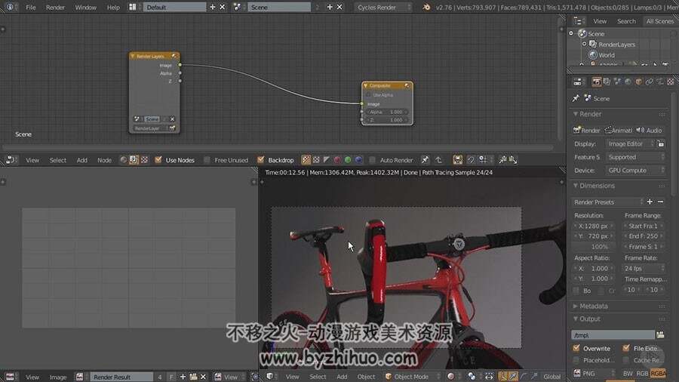The height and width of the screenshot is (382, 679).
Task: Open the All Scenes display dropdown
Action: point(660,21)
